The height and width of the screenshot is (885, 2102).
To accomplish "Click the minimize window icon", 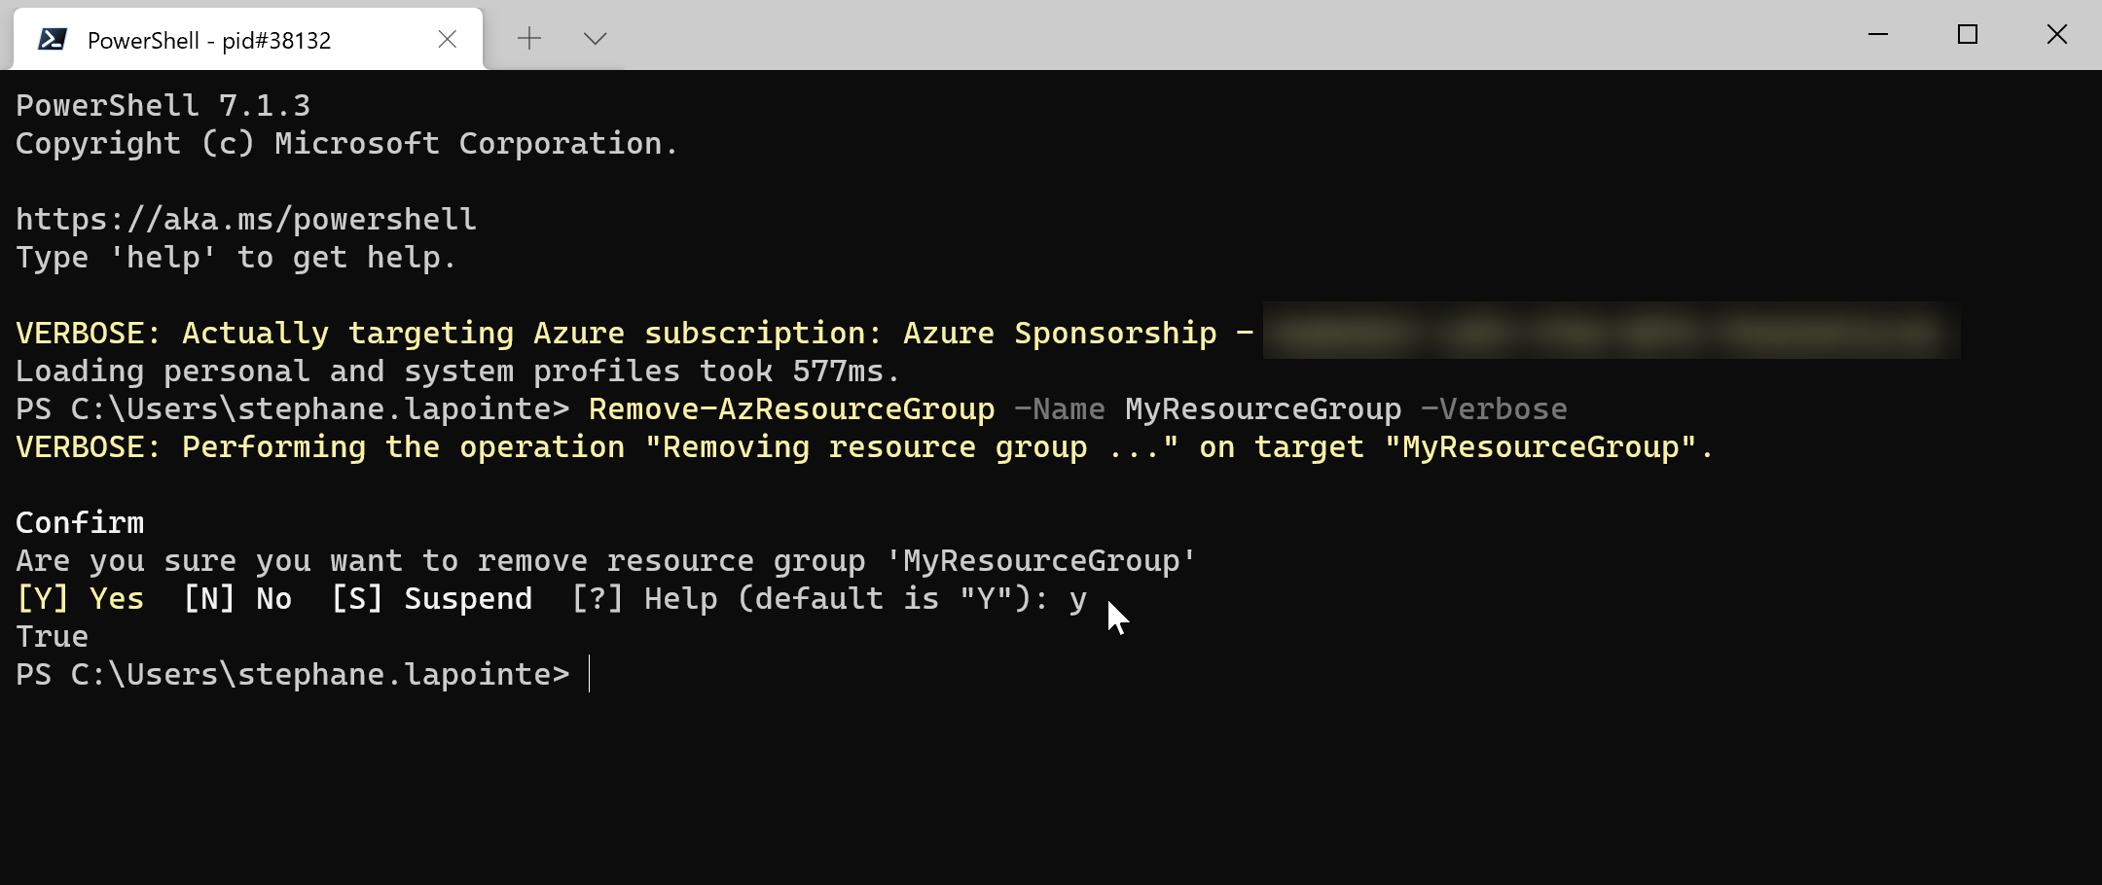I will [1878, 35].
